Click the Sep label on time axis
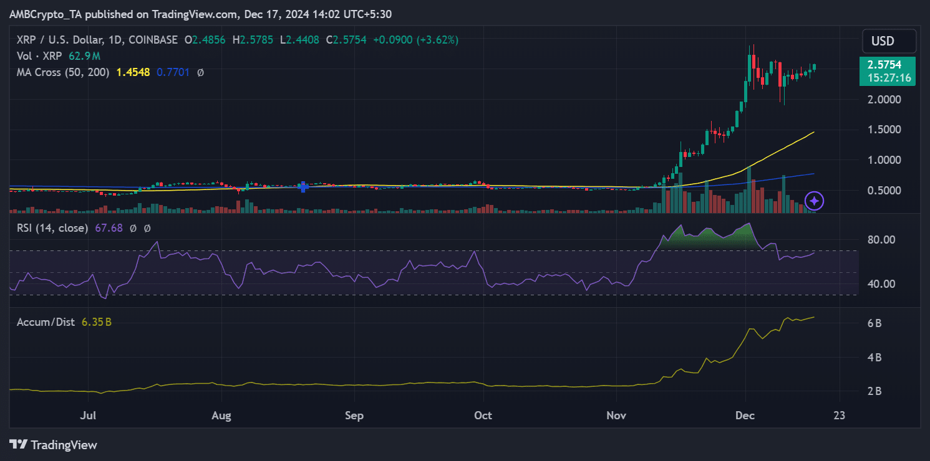Viewport: 930px width, 461px height. pyautogui.click(x=354, y=415)
